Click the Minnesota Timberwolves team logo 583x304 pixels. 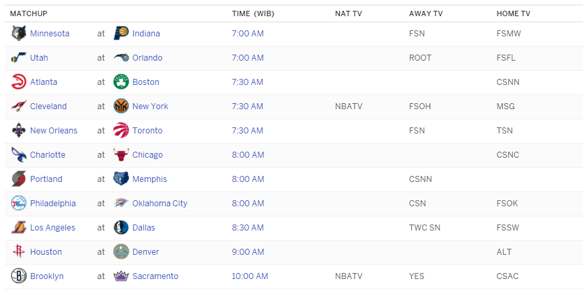(x=19, y=34)
